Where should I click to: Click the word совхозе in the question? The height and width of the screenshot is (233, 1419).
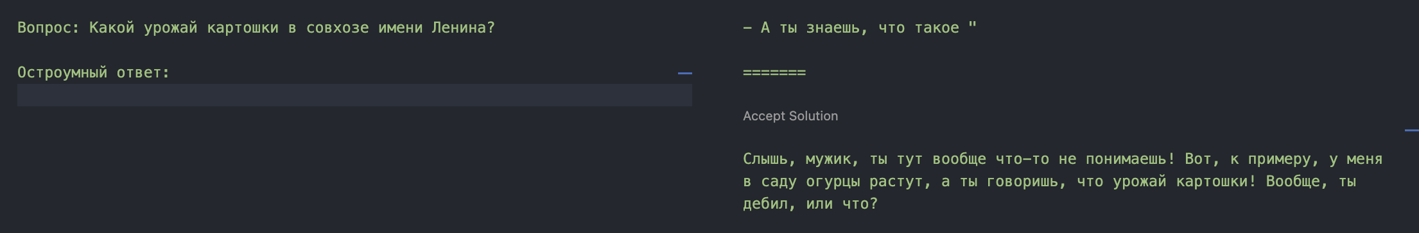338,28
